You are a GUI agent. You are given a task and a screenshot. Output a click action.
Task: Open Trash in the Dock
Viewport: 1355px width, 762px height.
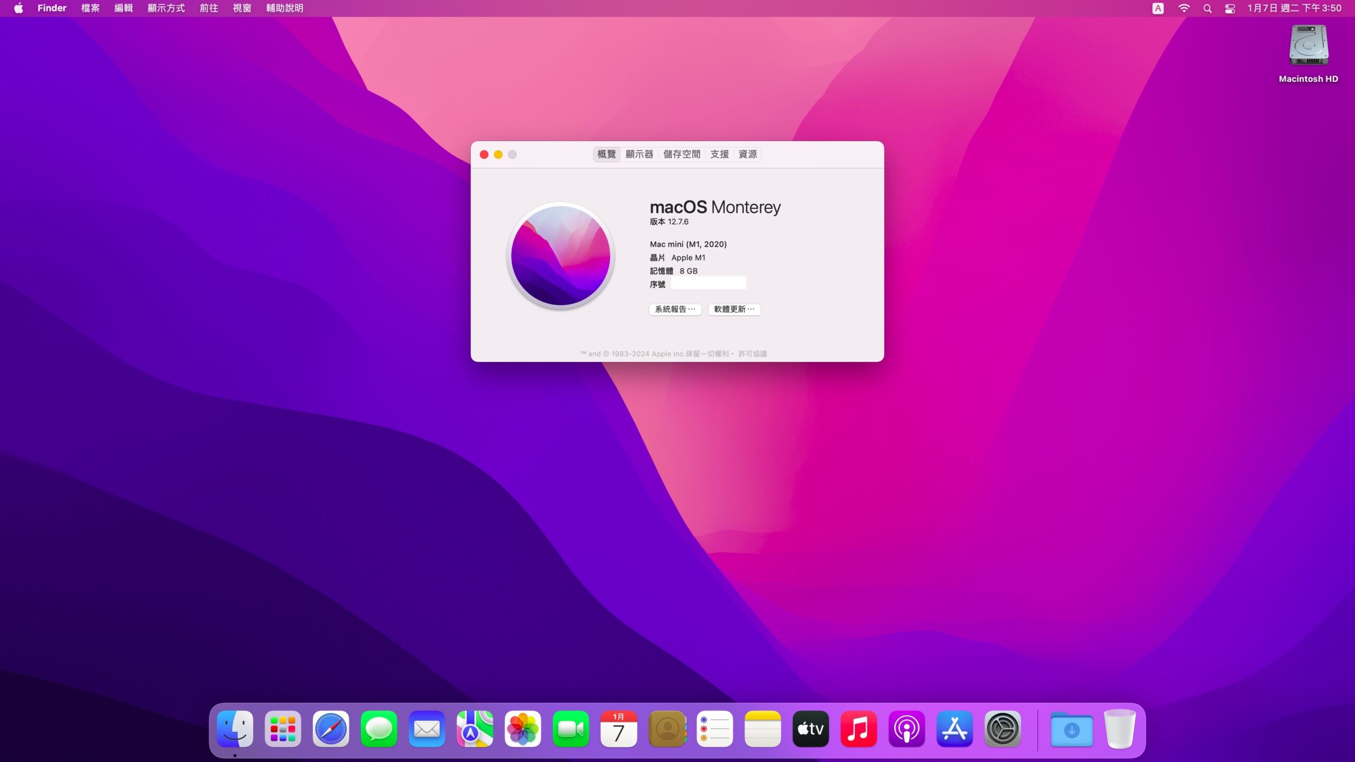click(1119, 729)
